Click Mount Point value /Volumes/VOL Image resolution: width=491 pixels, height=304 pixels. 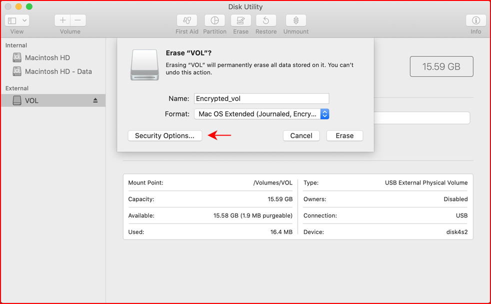point(273,182)
